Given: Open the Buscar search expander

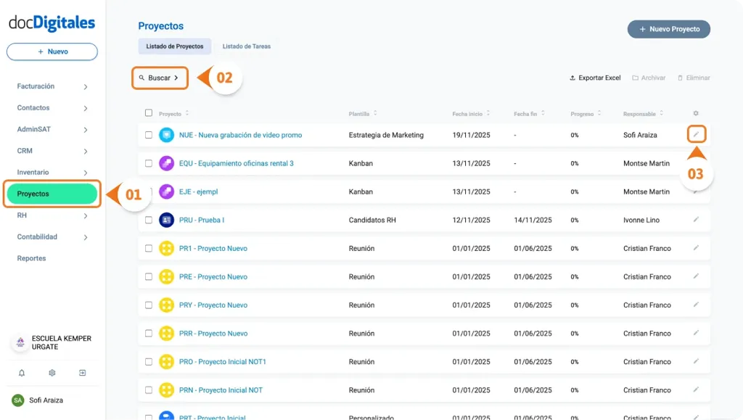Looking at the screenshot, I should [x=160, y=78].
